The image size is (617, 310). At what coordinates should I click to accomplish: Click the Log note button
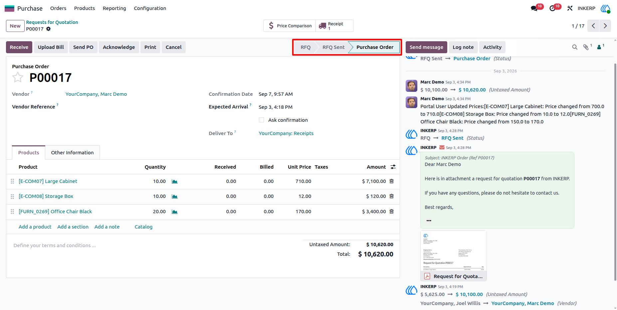463,47
